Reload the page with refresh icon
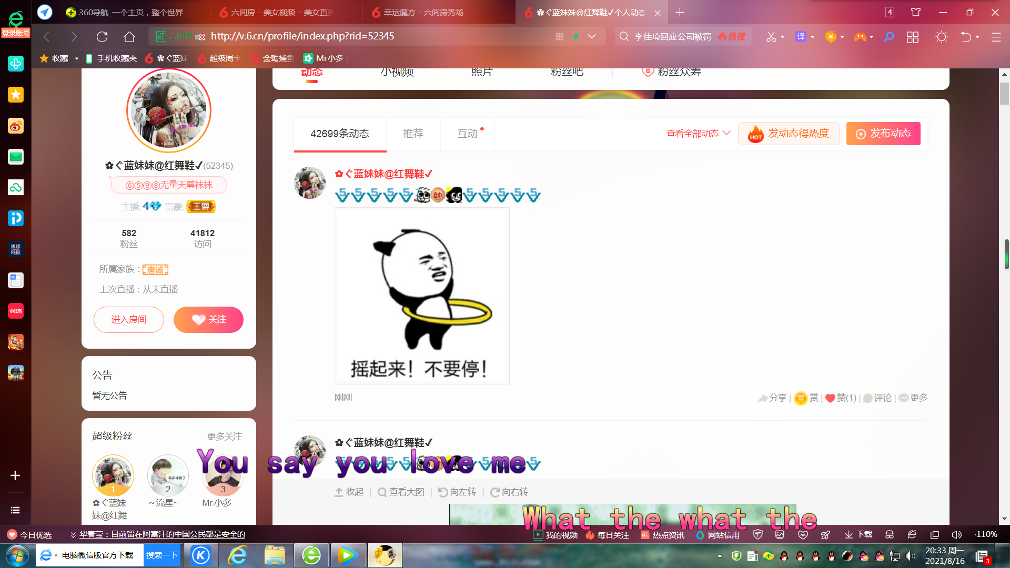 pos(102,37)
